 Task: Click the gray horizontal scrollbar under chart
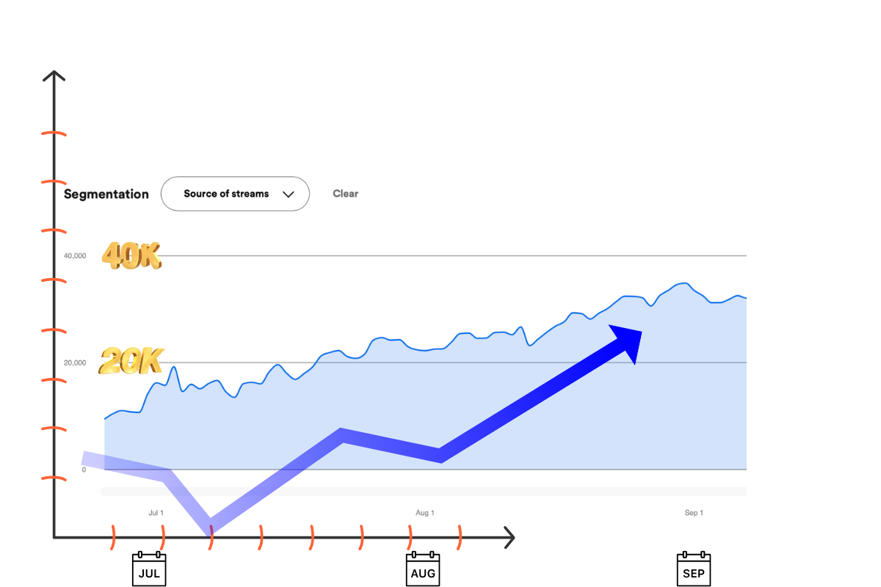coord(423,491)
